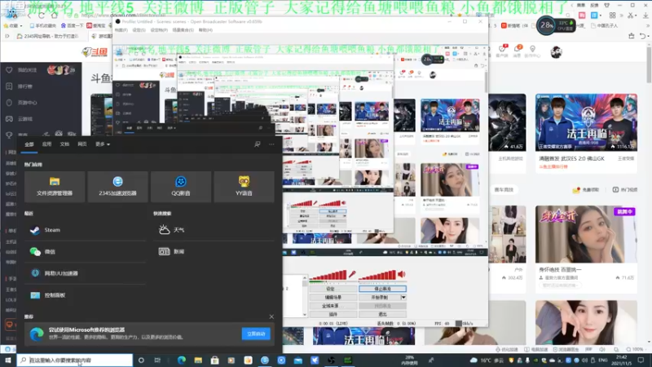
Task: Click the taskbar search input box
Action: point(75,360)
